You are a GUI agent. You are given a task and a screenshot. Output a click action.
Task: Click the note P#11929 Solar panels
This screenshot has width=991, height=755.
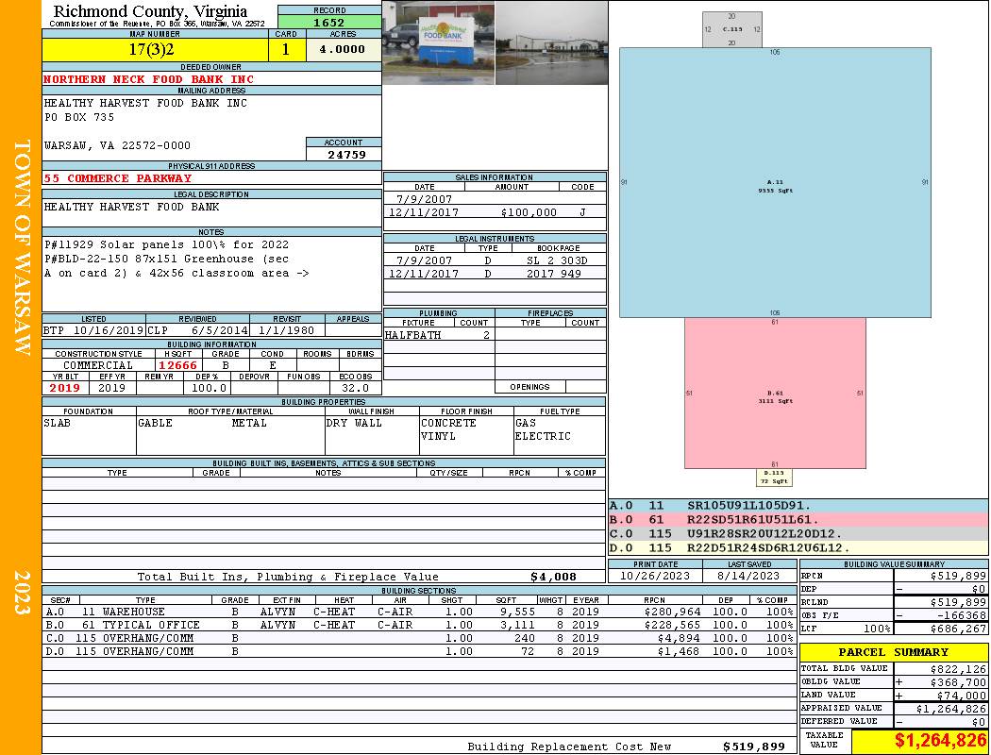[x=166, y=244]
